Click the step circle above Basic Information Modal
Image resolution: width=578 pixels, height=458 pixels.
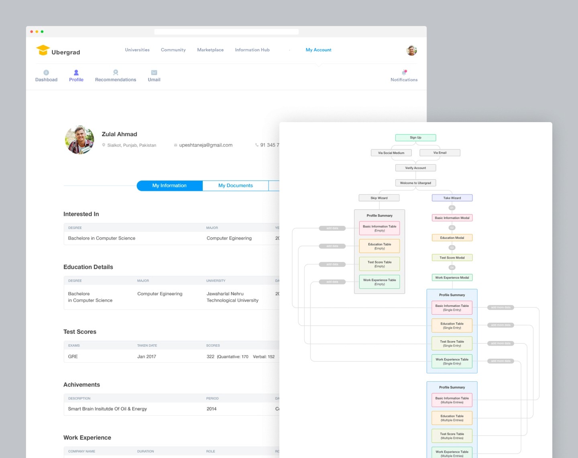click(x=452, y=208)
